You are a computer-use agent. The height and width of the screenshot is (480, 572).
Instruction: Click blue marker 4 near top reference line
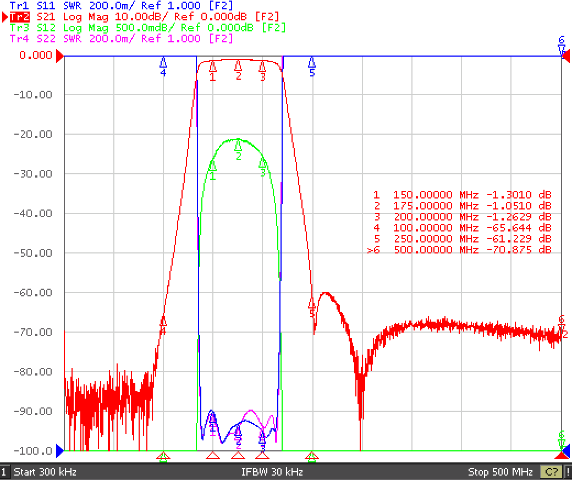tap(163, 67)
